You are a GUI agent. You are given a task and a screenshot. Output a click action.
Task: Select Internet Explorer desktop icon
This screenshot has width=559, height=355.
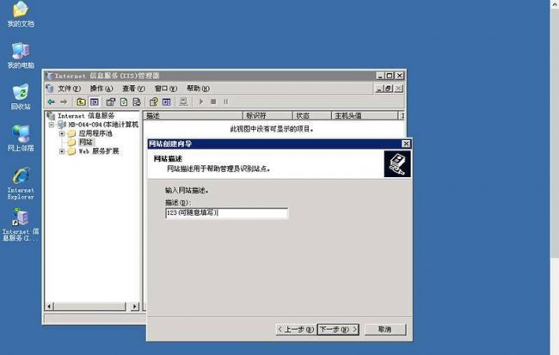(21, 183)
